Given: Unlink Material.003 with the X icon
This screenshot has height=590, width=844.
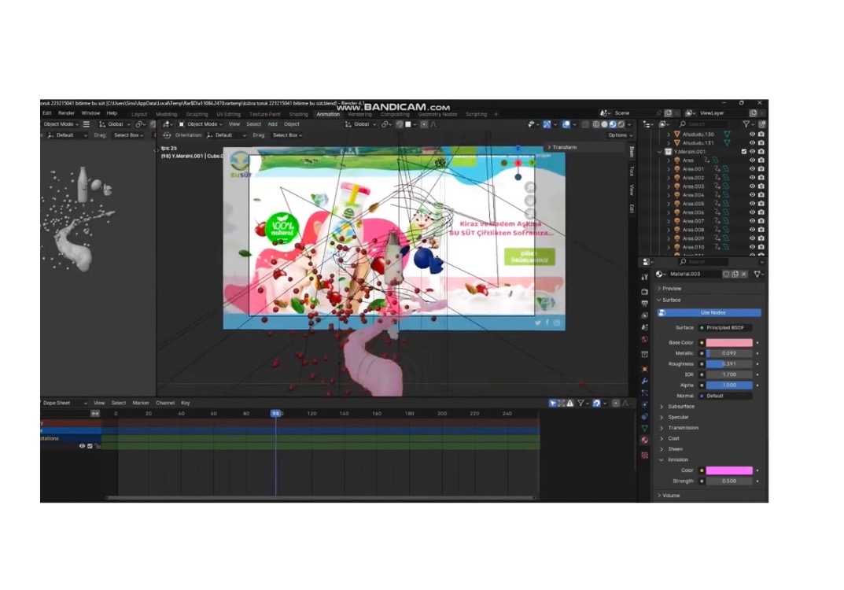Looking at the screenshot, I should (x=744, y=274).
